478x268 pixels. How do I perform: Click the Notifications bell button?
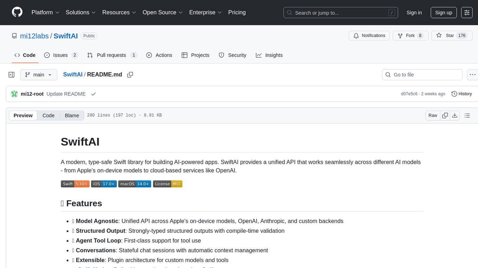(369, 35)
